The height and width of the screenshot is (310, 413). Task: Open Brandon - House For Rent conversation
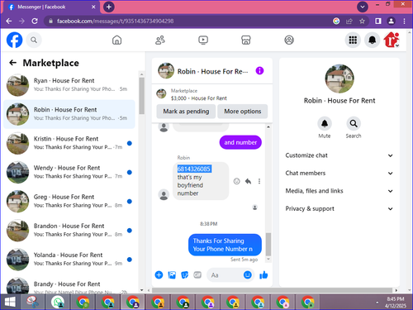(x=69, y=231)
